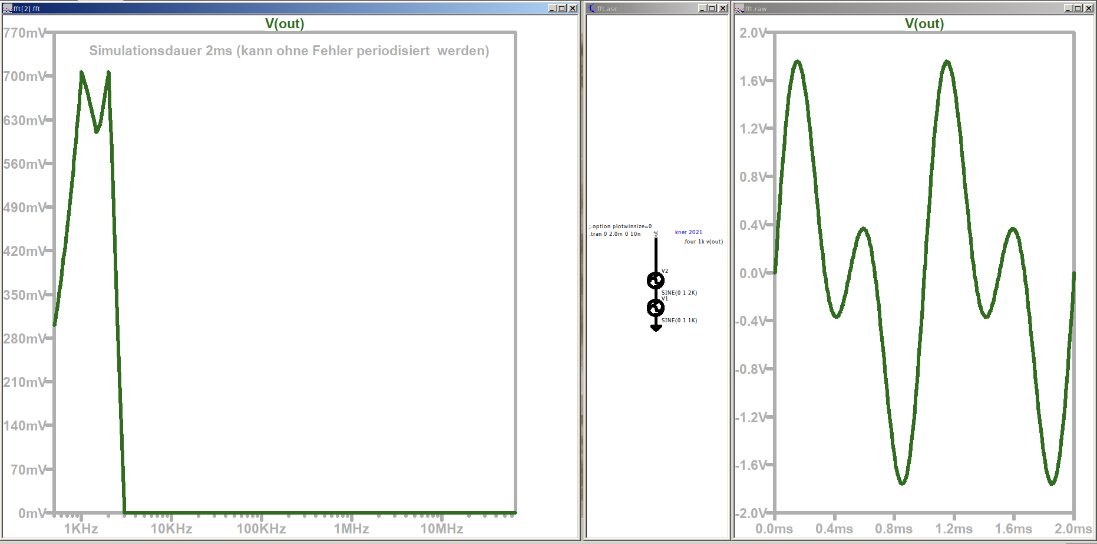1097x544 pixels.
Task: Click the Simulationsdauer 2ms annotation text
Action: pyautogui.click(x=289, y=51)
